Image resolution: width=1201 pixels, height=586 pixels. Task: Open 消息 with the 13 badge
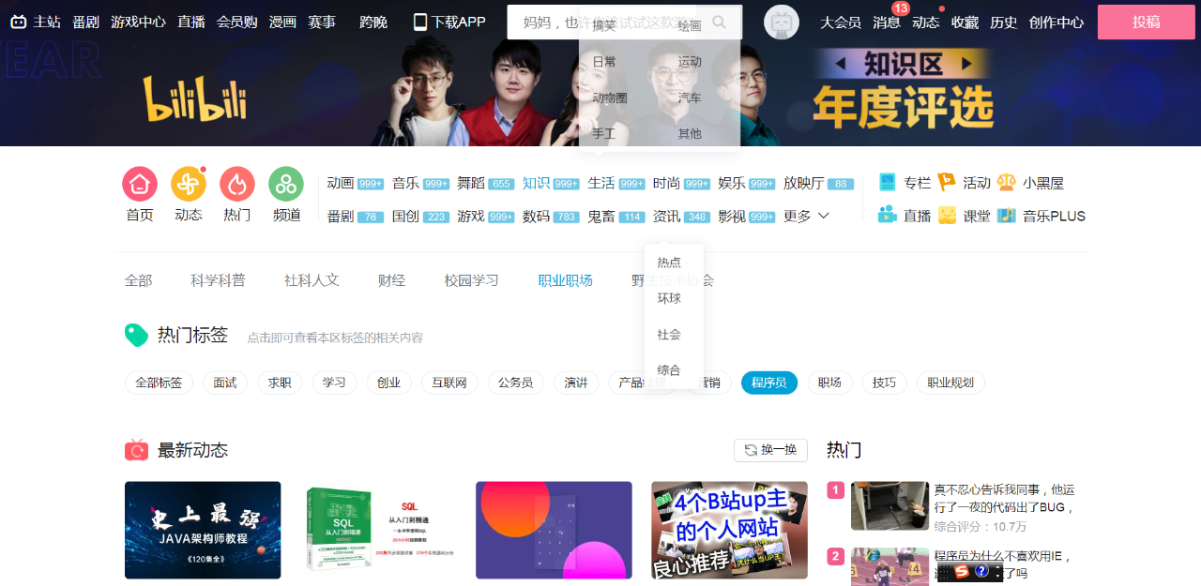click(x=887, y=22)
